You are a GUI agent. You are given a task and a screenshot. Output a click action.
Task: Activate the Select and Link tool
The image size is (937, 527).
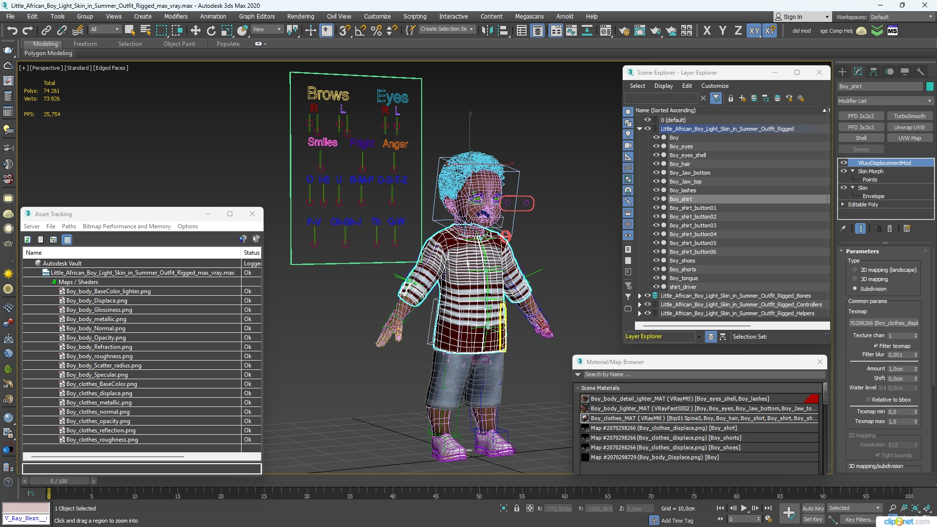(x=46, y=30)
